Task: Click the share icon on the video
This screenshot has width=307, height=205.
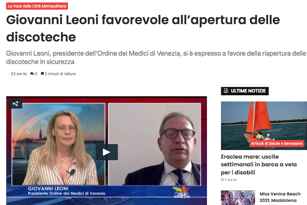Action: click(15, 103)
